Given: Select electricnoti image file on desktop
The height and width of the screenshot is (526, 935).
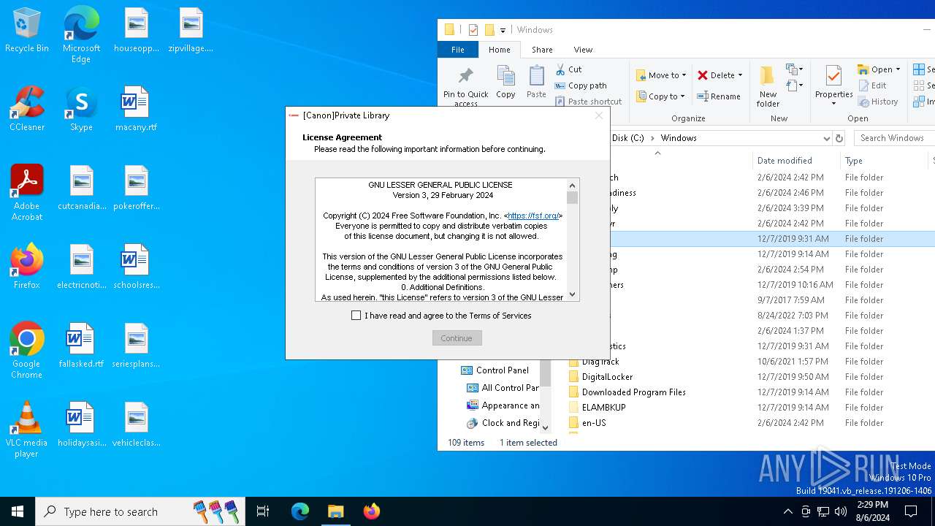Looking at the screenshot, I should click(81, 267).
